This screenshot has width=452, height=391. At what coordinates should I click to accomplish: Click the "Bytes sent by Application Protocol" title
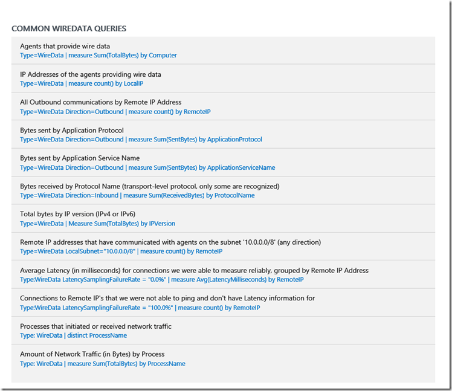[x=71, y=130]
